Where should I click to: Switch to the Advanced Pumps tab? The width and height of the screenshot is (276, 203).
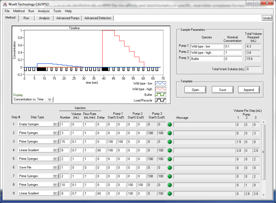68,18
